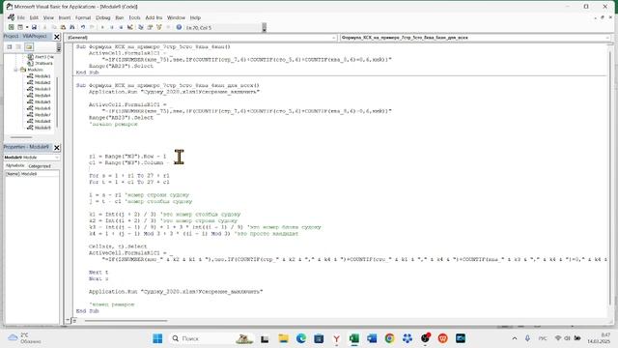The width and height of the screenshot is (618, 348).
Task: Close the Properties panel
Action: click(x=57, y=148)
